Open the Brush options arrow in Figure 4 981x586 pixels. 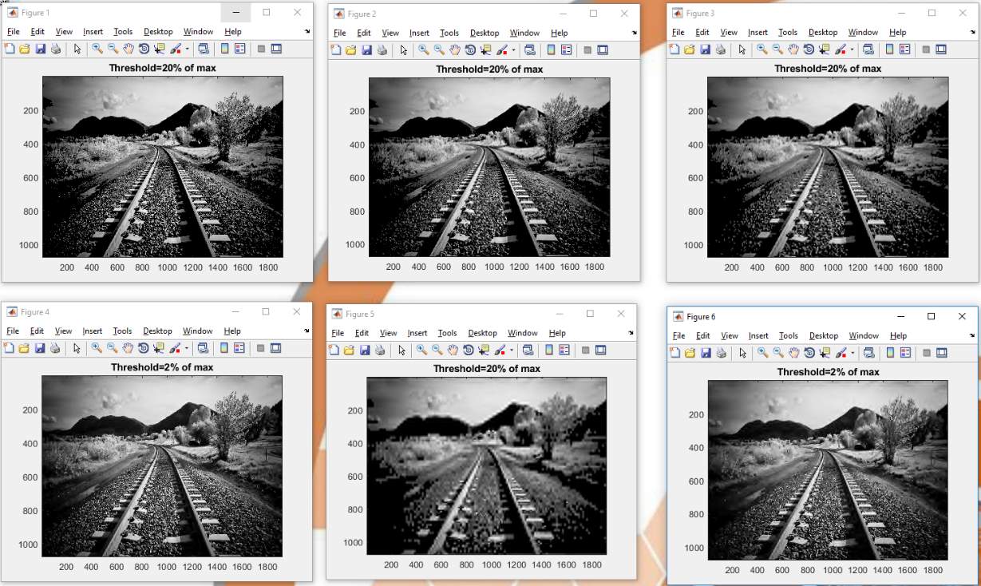pyautogui.click(x=186, y=347)
